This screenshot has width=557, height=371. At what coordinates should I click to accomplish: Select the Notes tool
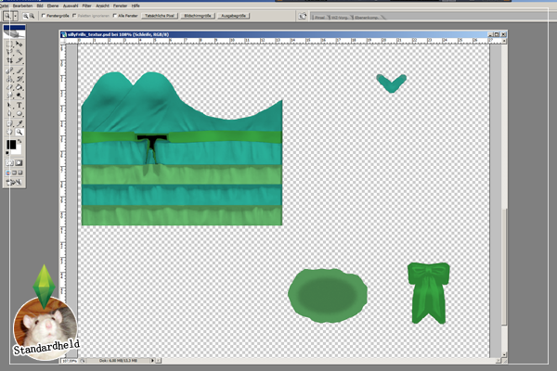9,123
